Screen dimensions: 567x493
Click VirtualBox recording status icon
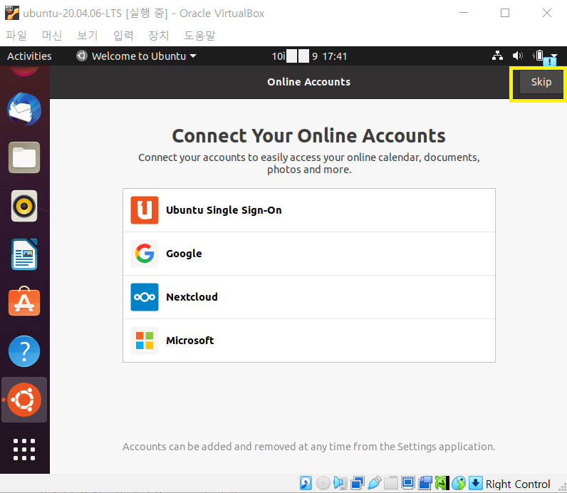(x=425, y=483)
